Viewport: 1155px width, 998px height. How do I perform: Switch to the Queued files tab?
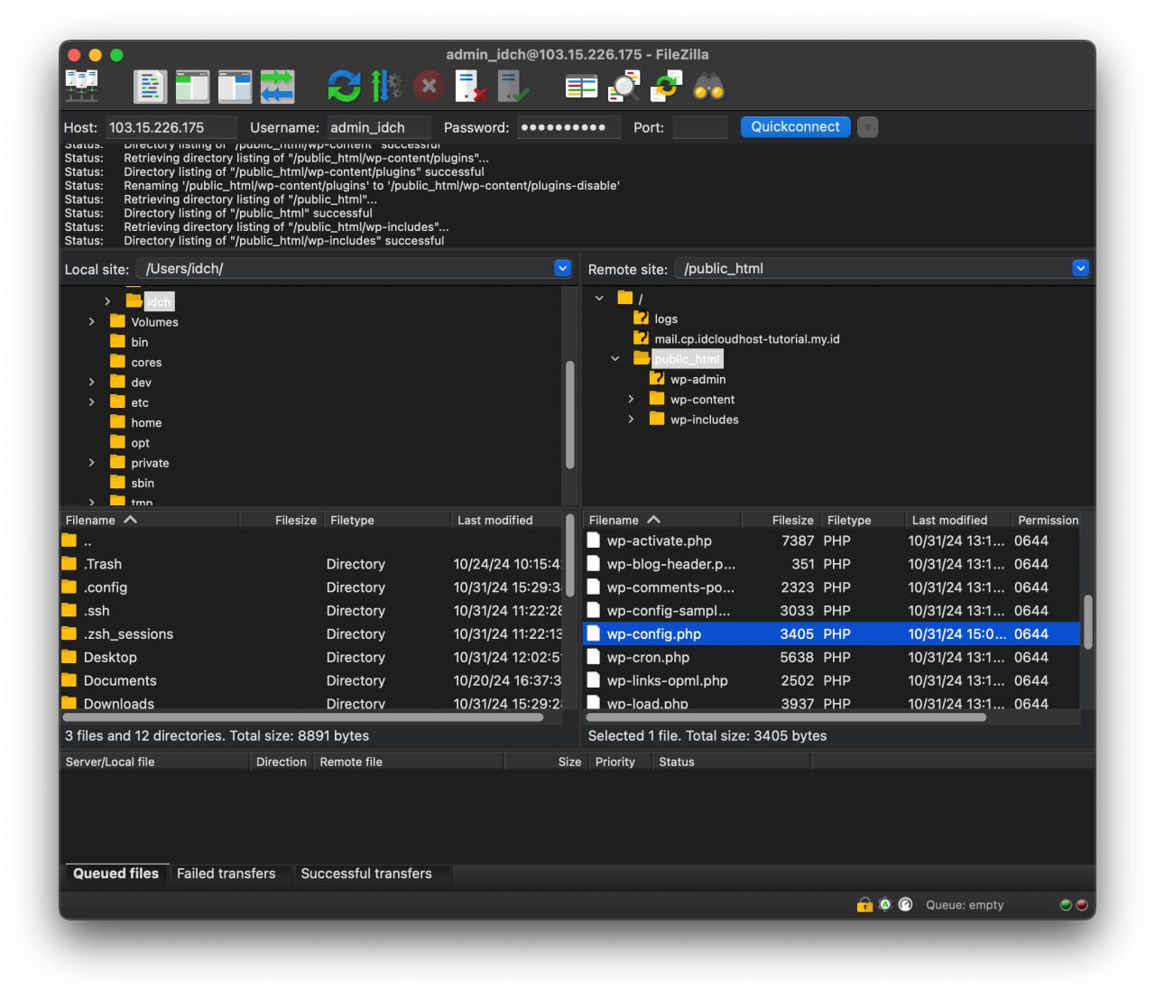click(x=115, y=873)
